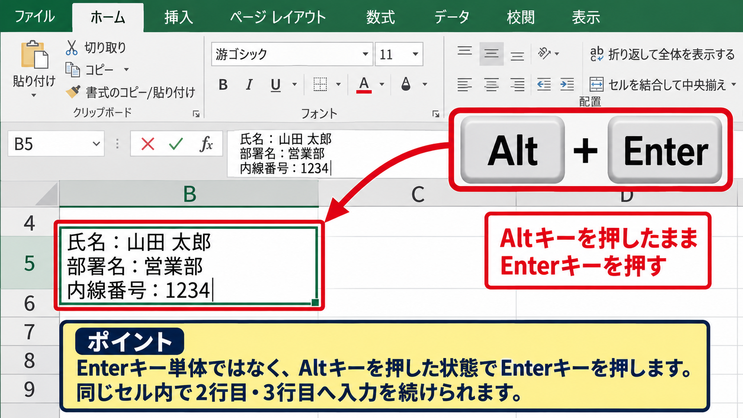743x418 pixels.
Task: Open the clipboard (クリップボード) dialog launcher
Action: point(196,114)
